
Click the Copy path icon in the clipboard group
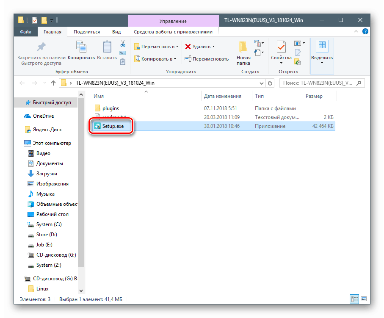(x=122, y=53)
